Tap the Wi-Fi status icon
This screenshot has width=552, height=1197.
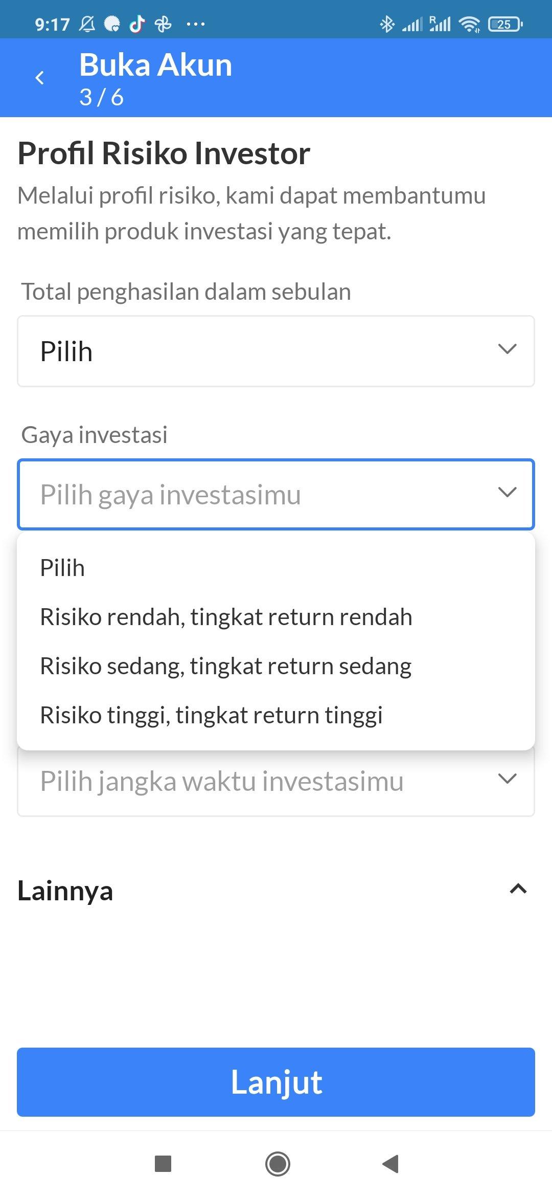coord(469,24)
